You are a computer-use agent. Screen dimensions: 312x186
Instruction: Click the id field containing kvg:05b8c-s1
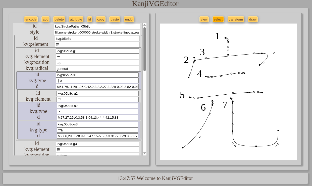(x=97, y=75)
